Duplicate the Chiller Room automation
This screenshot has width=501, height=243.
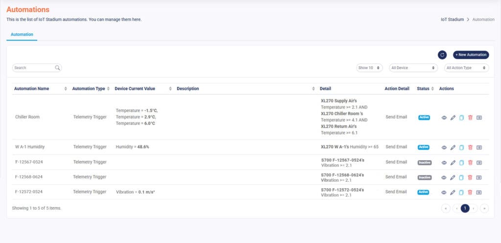point(461,118)
